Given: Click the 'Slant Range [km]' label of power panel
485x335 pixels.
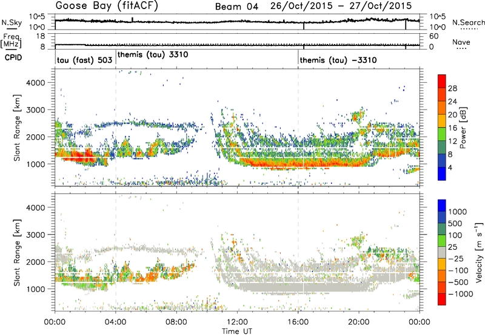Looking at the screenshot, I should (17, 128).
